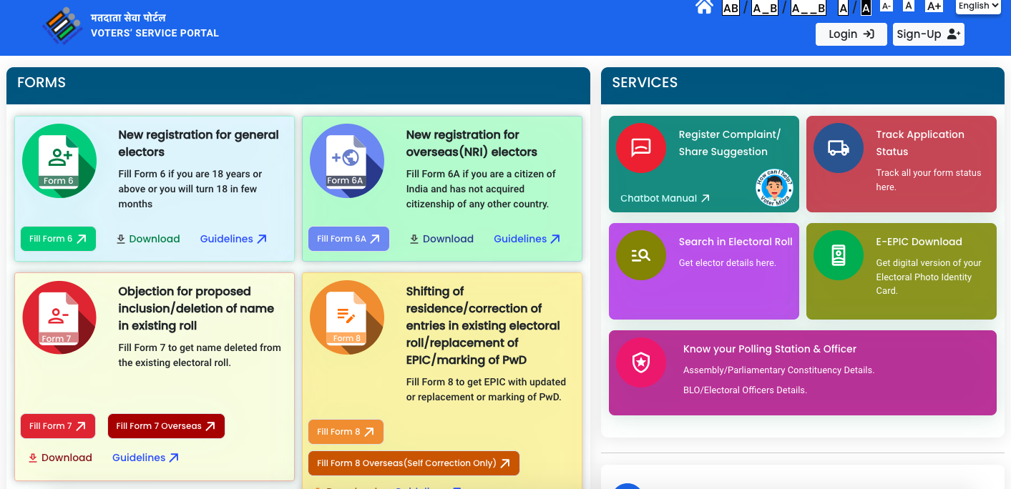Viewport: 1011px width, 489px height.
Task: Open the Voter Mitra chatbot avatar
Action: click(x=774, y=189)
